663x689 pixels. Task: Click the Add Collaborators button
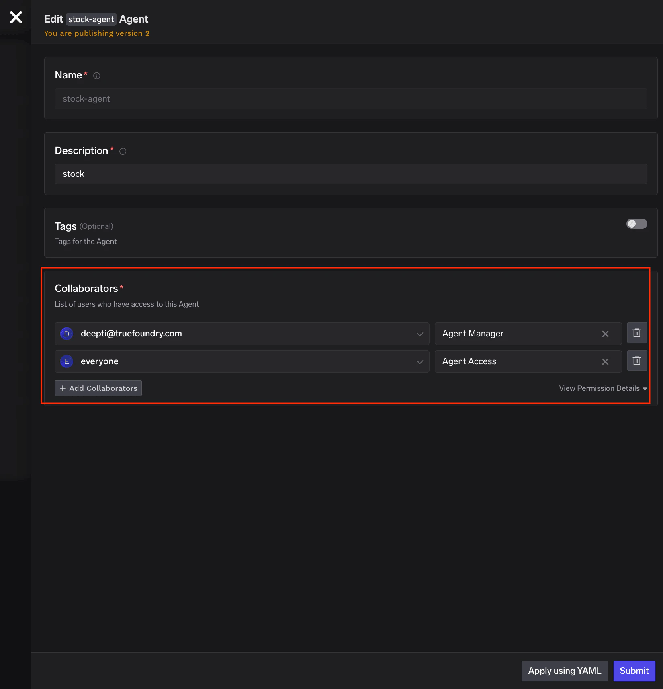pos(98,388)
